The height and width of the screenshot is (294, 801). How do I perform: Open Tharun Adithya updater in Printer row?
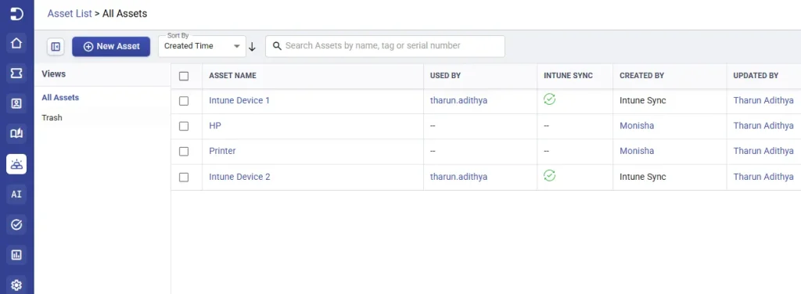pos(763,151)
